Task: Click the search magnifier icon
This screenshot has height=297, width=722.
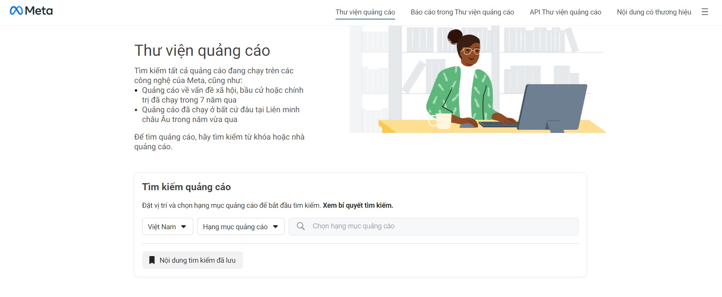Action: pyautogui.click(x=301, y=226)
